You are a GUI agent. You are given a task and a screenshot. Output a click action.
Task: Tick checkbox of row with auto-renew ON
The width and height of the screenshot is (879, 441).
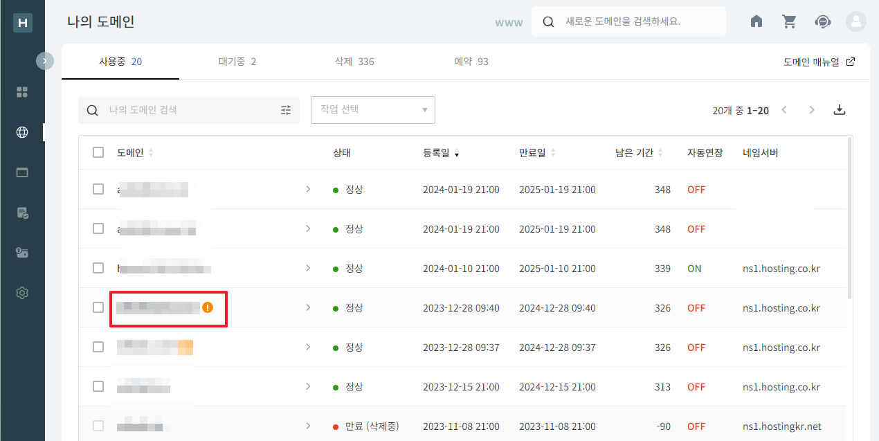point(98,268)
